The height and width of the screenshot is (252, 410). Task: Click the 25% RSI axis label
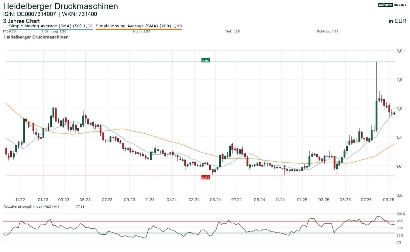pos(400,235)
